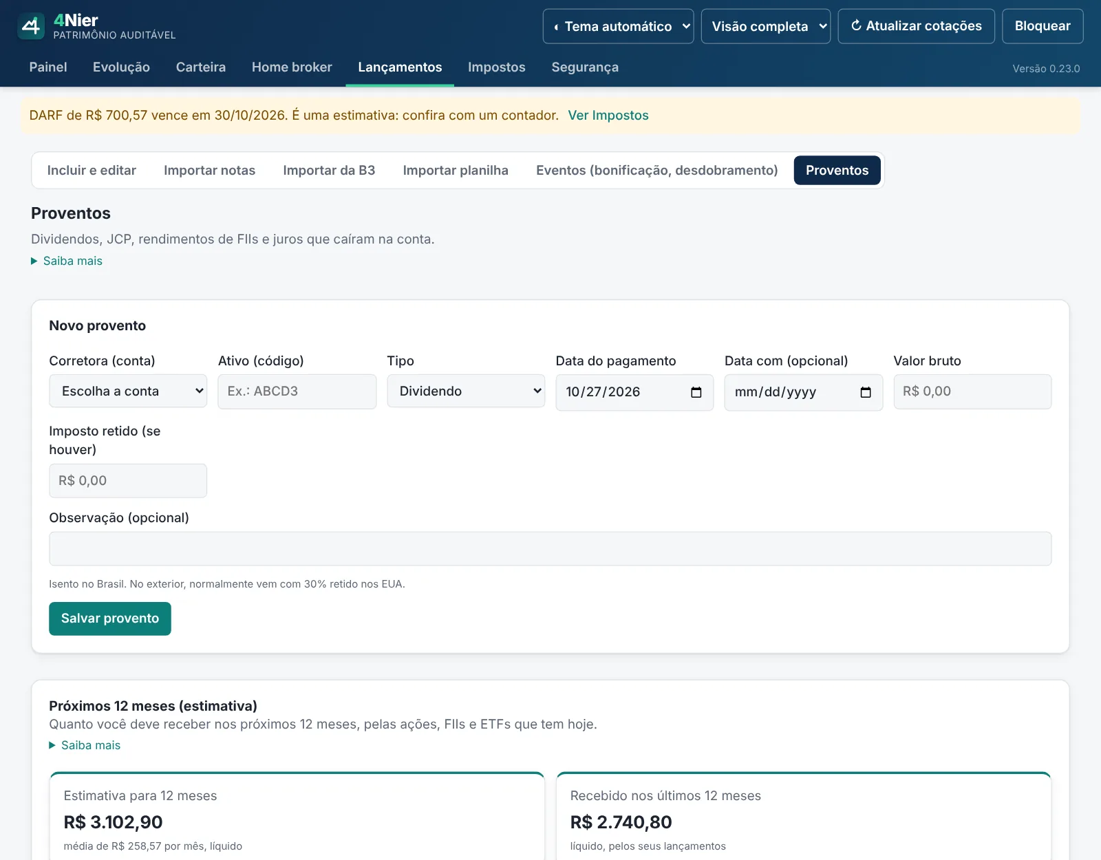The height and width of the screenshot is (860, 1101).
Task: Open Eventos (bonificação, desdobramento) sub-tab
Action: tap(657, 170)
